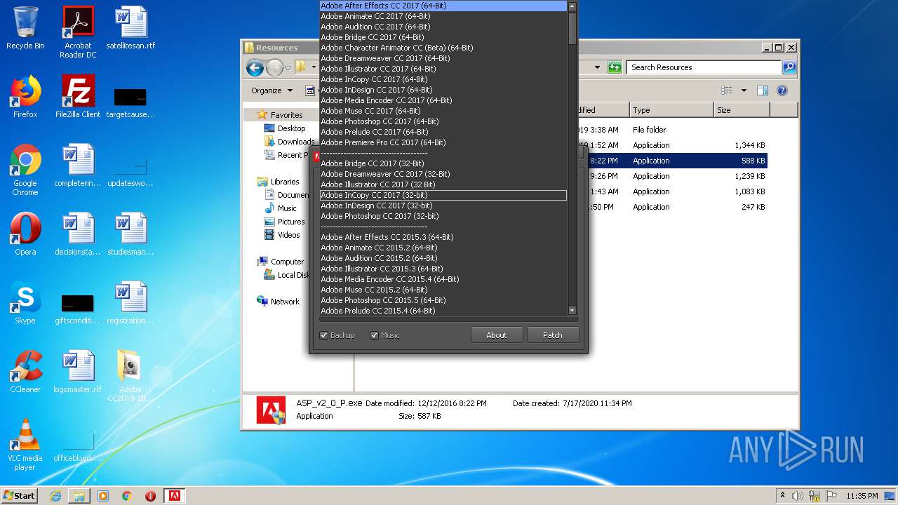Choose Adobe Photoshop CC 2017 (64-Bit)
The width and height of the screenshot is (898, 505).
click(443, 121)
